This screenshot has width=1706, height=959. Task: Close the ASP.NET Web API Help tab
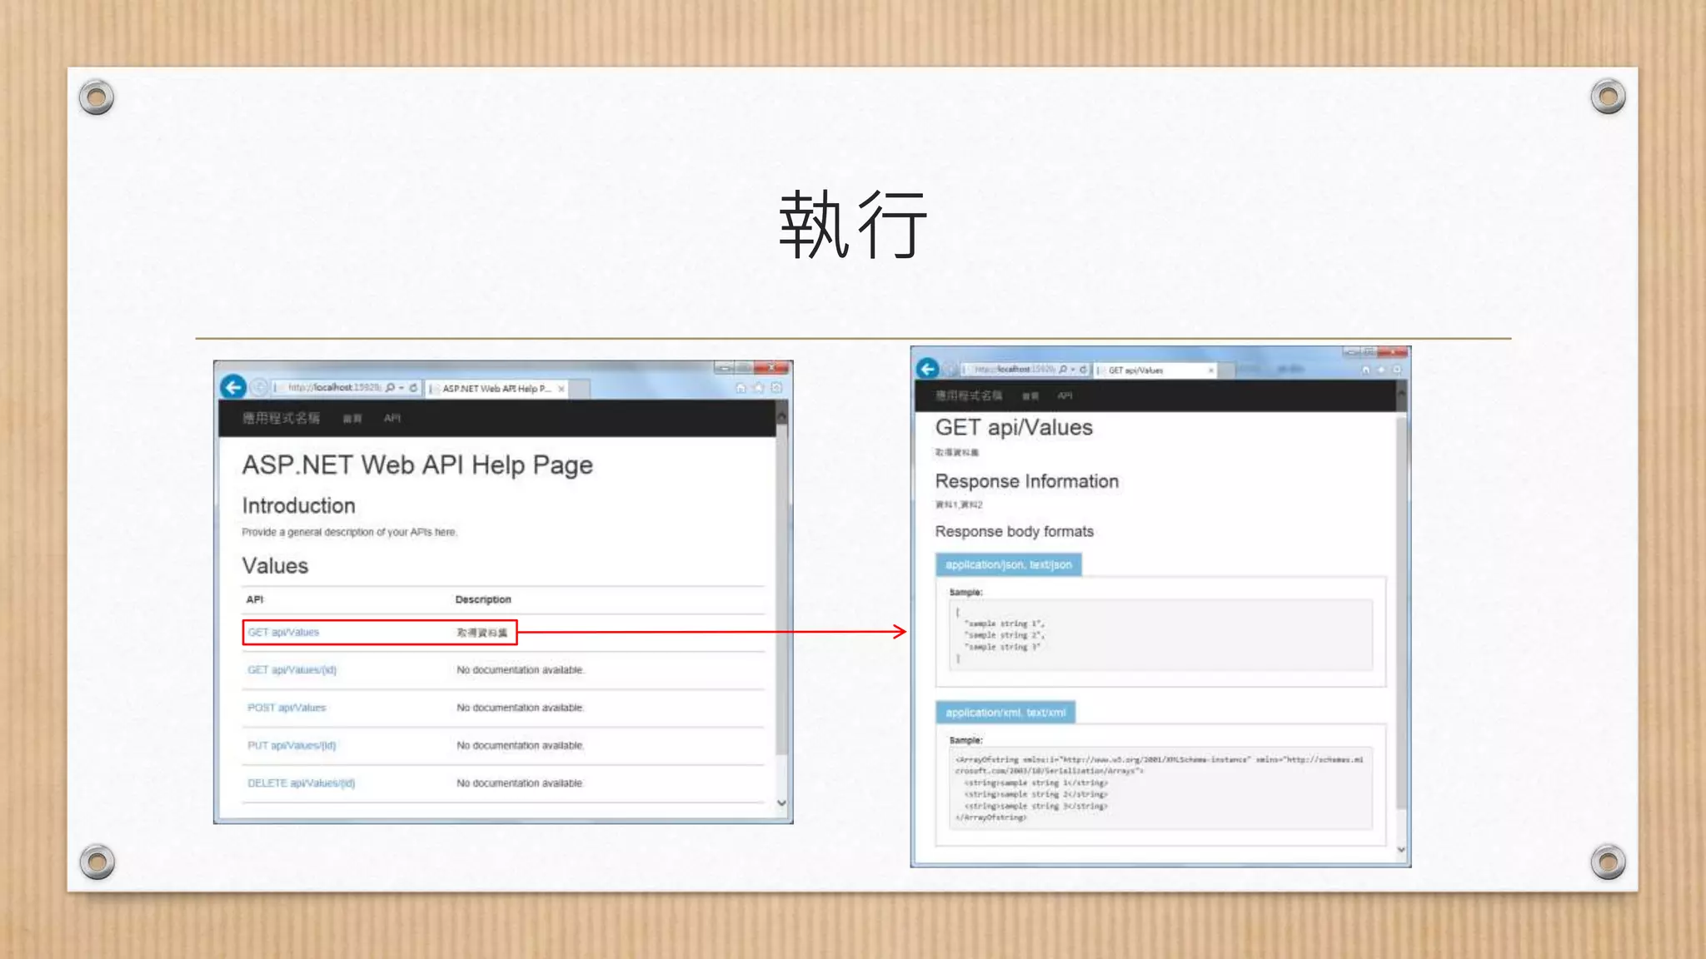pos(561,389)
